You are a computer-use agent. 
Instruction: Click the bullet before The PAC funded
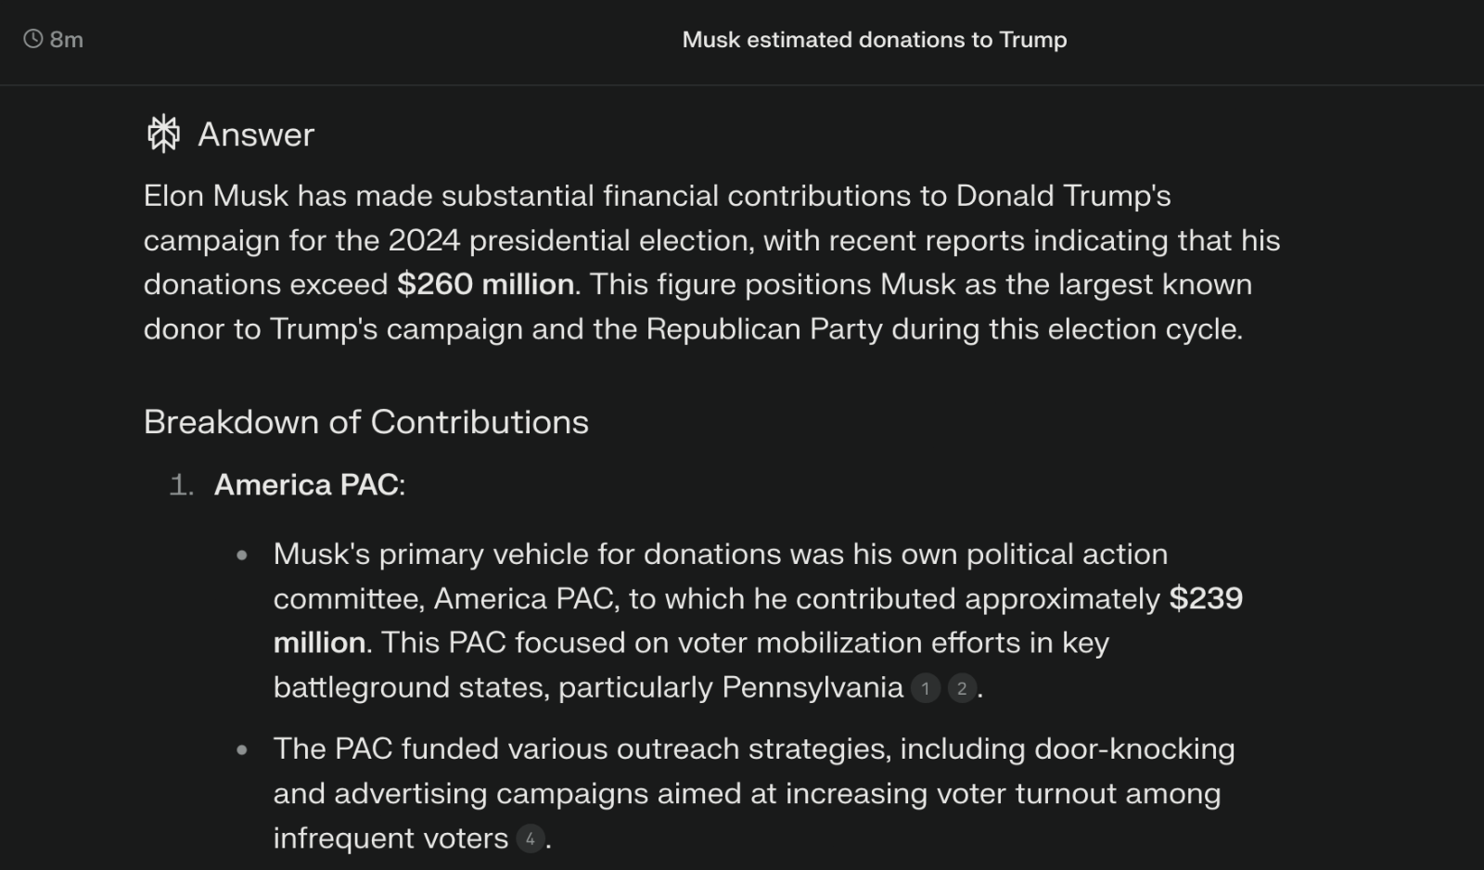tap(242, 749)
